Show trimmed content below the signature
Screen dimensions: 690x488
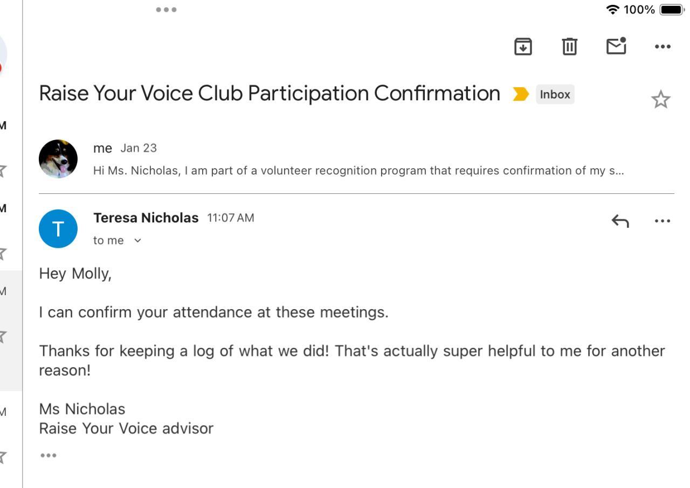(48, 456)
